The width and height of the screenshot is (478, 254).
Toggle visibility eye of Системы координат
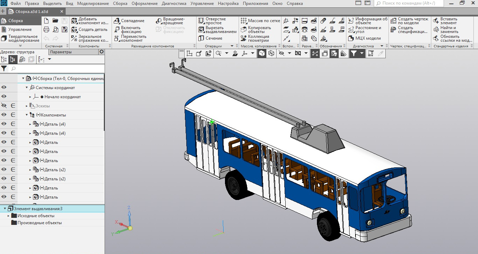coord(4,88)
